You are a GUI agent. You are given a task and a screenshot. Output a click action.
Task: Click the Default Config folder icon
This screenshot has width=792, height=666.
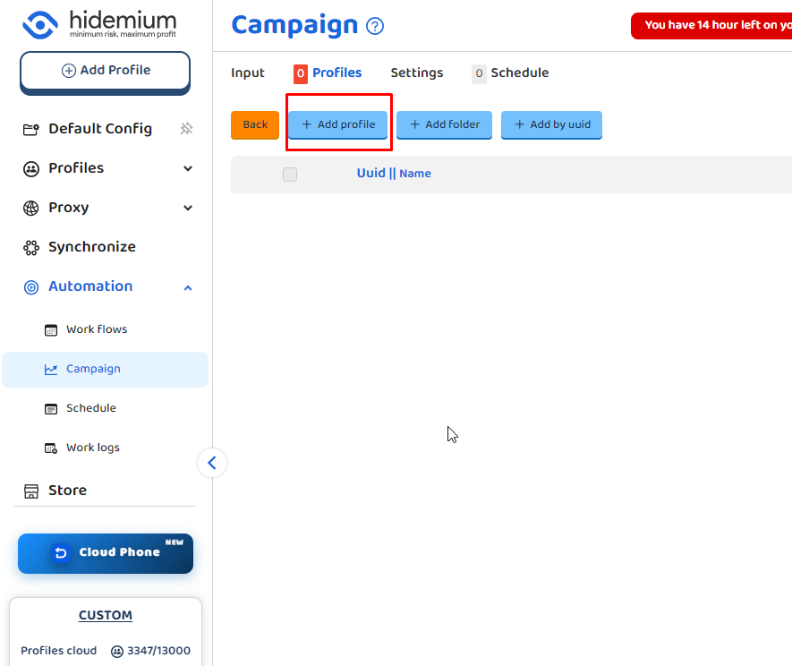[x=31, y=129]
